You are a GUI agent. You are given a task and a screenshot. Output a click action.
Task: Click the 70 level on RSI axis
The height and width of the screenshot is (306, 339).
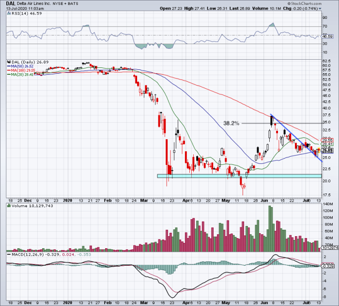(x=325, y=26)
